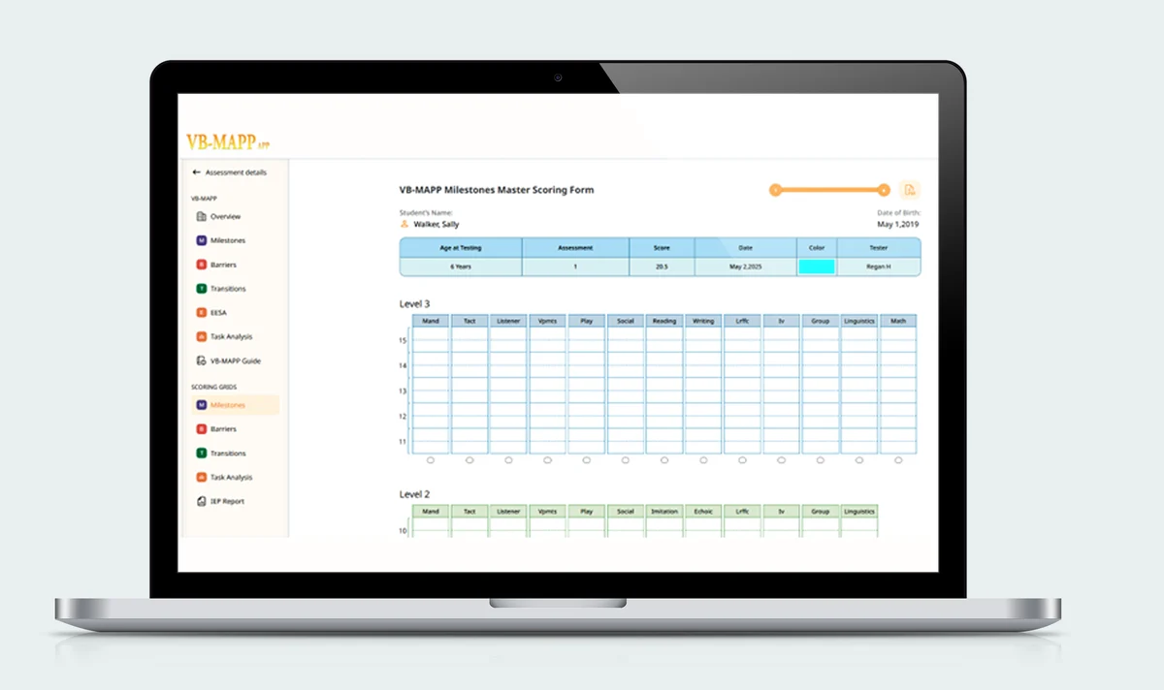Click the export file icon beside the slider
Image resolution: width=1164 pixels, height=690 pixels.
[909, 190]
